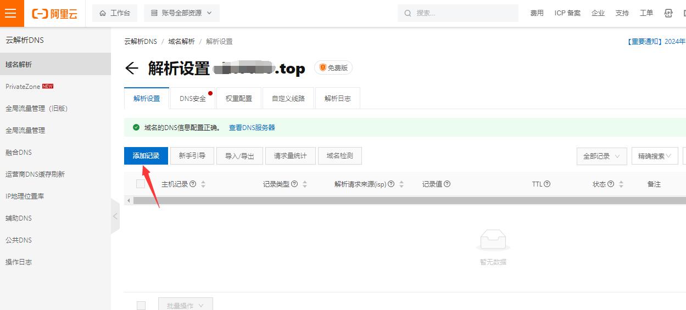Open the ICP 备案 menu
686x310 pixels.
567,13
